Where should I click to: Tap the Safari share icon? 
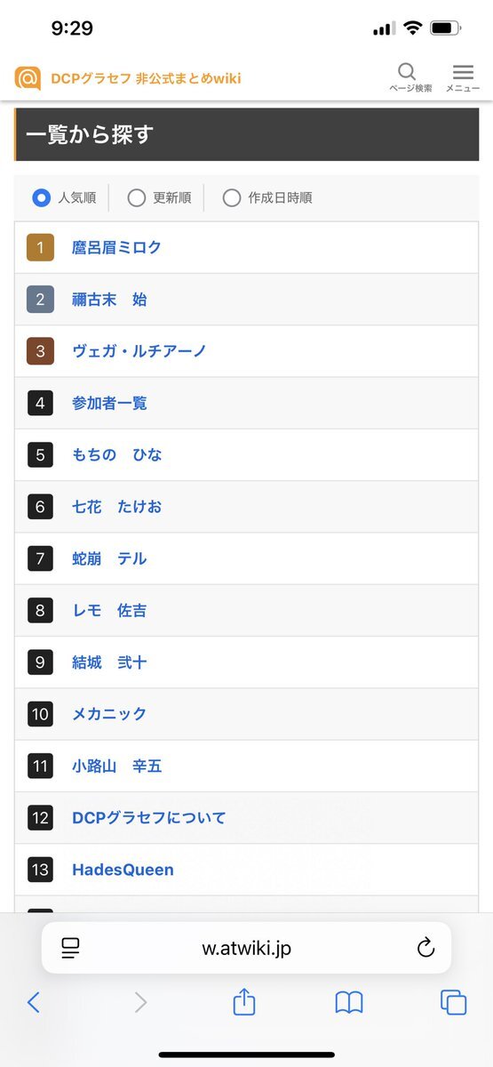point(244,1002)
